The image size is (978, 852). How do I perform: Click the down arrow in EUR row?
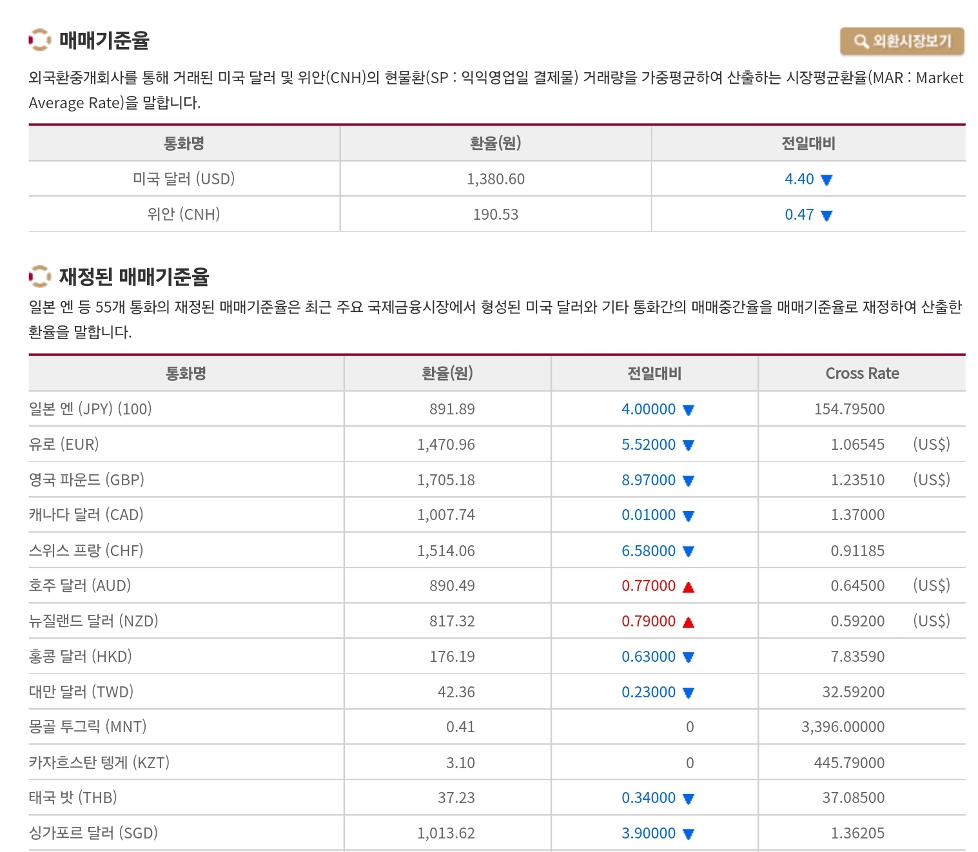point(688,445)
